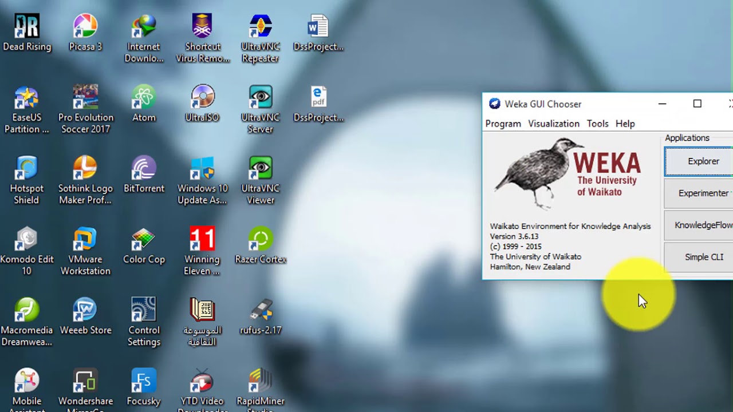Select the YTD Video Downloader icon

pyautogui.click(x=202, y=389)
